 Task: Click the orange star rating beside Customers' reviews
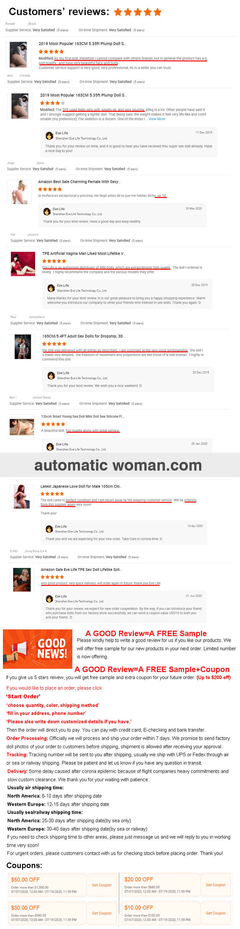click(138, 12)
